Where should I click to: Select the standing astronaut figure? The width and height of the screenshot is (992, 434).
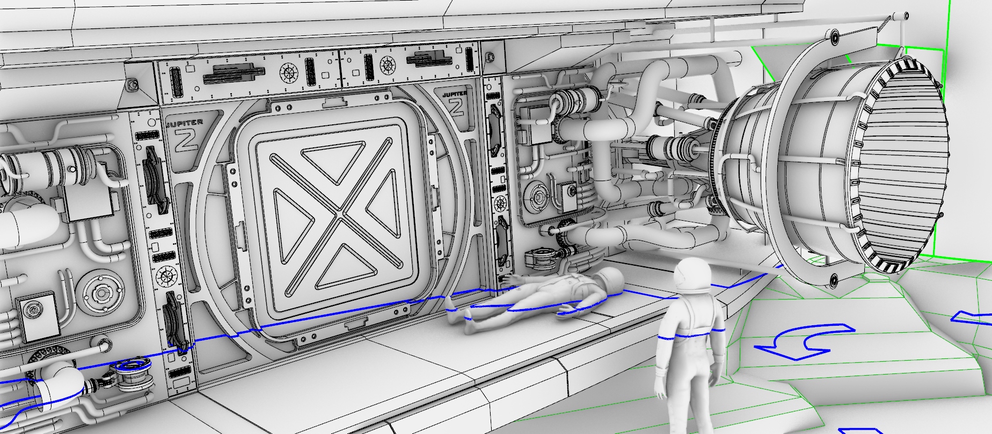(x=691, y=346)
